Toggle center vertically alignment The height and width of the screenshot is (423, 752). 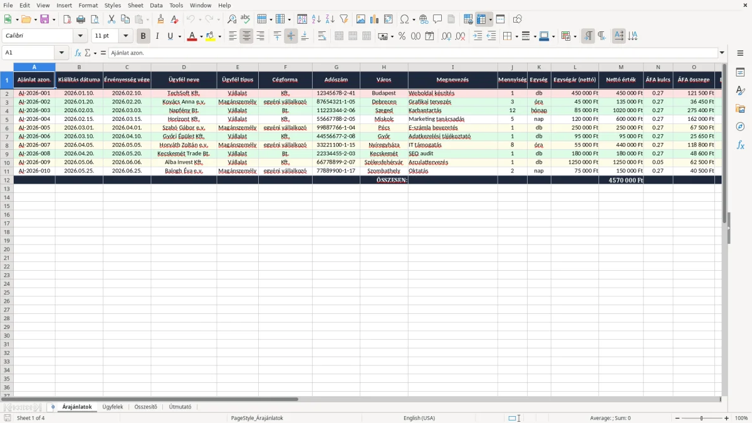pyautogui.click(x=291, y=36)
